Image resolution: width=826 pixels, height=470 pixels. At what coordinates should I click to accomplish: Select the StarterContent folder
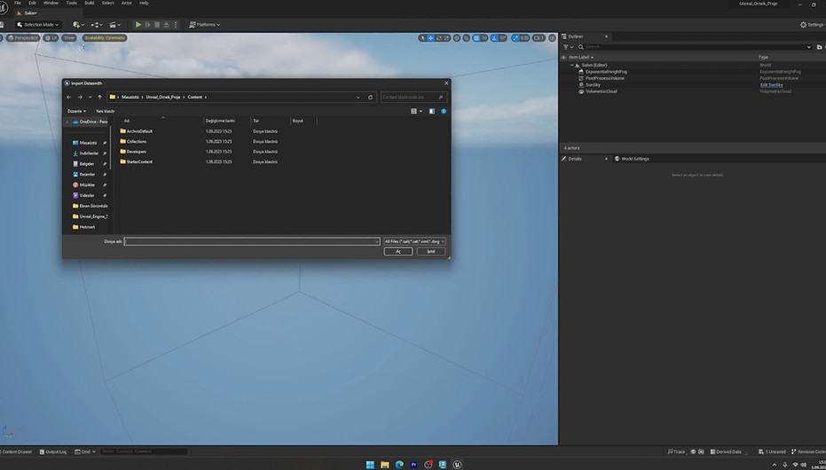click(137, 162)
